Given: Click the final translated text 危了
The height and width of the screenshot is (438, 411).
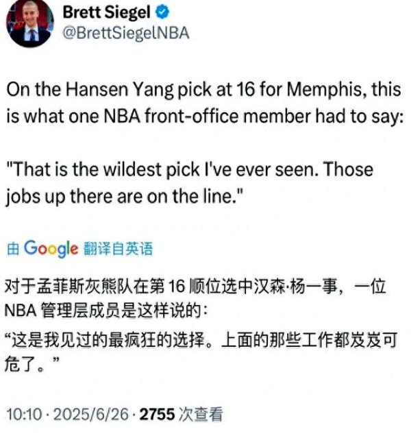Looking at the screenshot, I should [32, 364].
